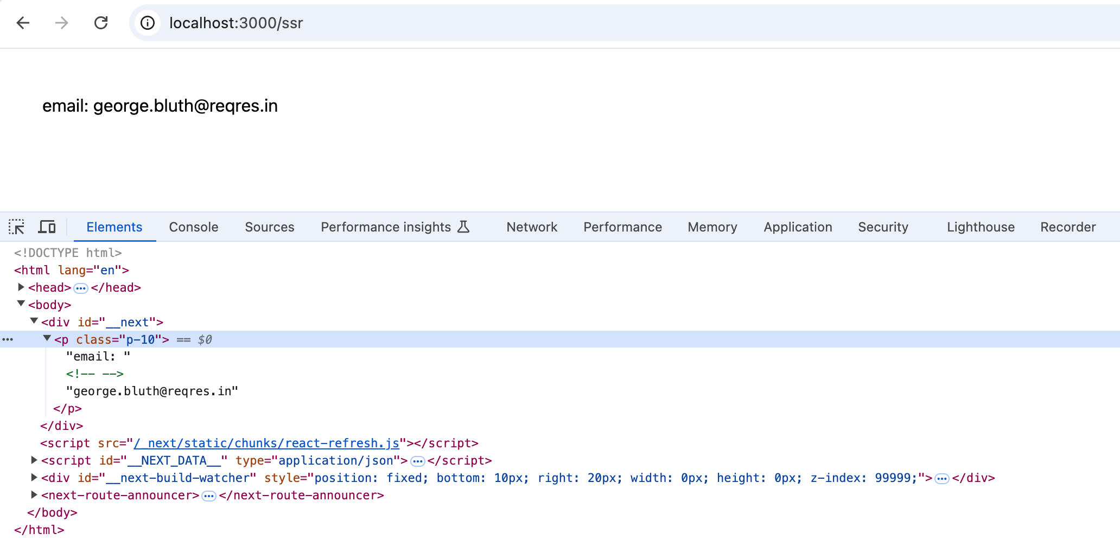The image size is (1120, 553).
Task: Reload the page with refresh icon
Action: point(101,23)
